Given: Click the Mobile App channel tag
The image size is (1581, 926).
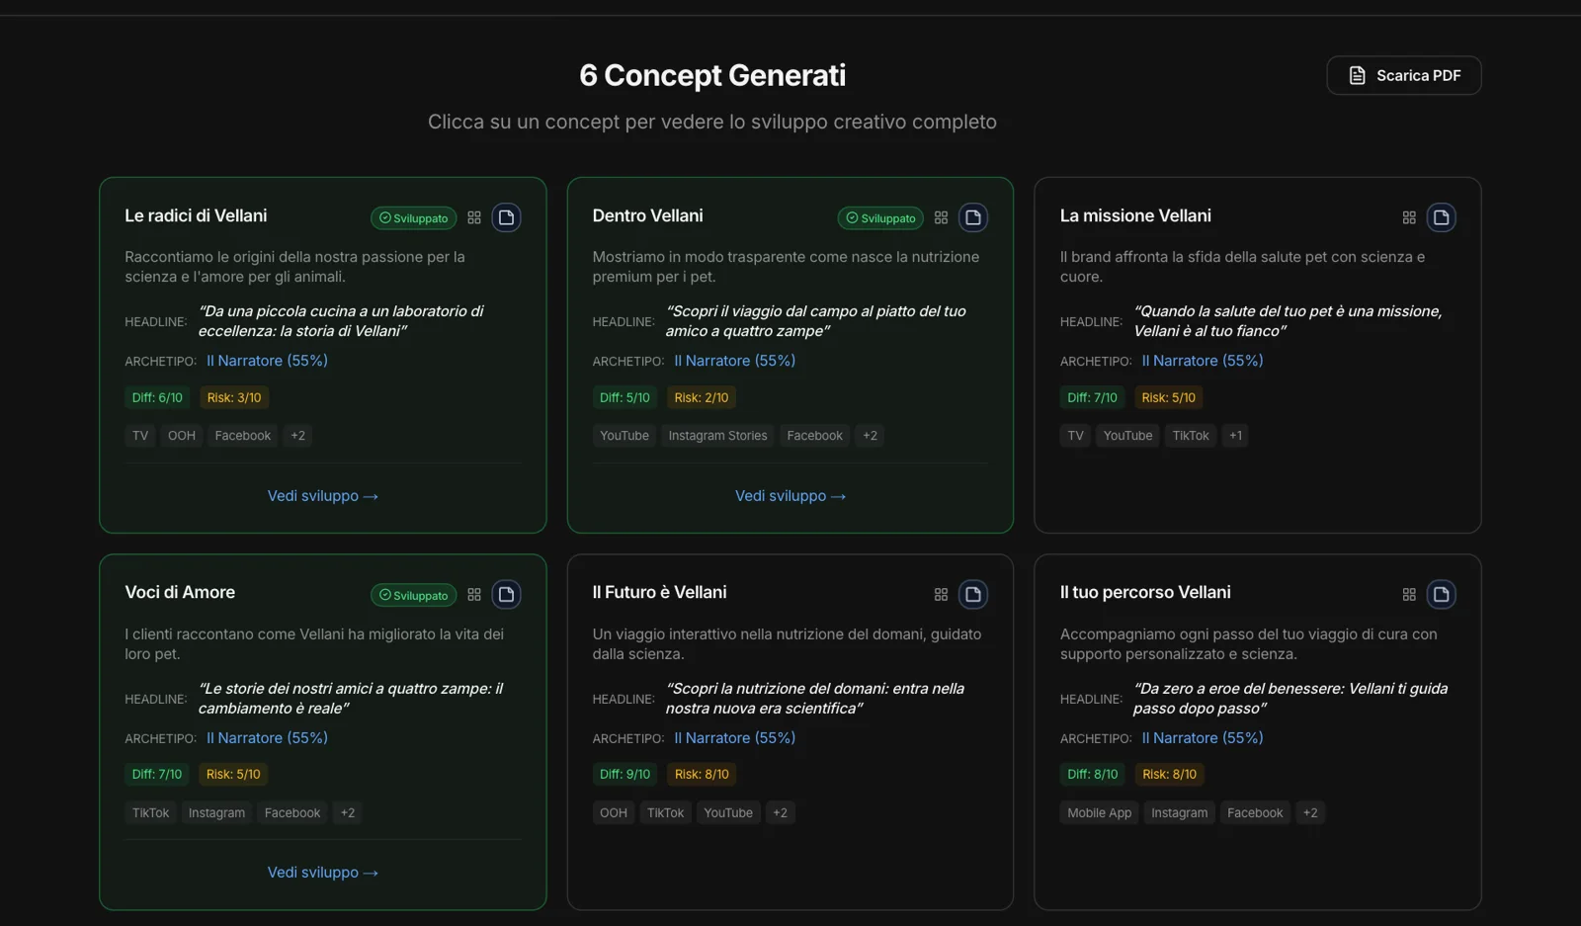Looking at the screenshot, I should [x=1099, y=813].
